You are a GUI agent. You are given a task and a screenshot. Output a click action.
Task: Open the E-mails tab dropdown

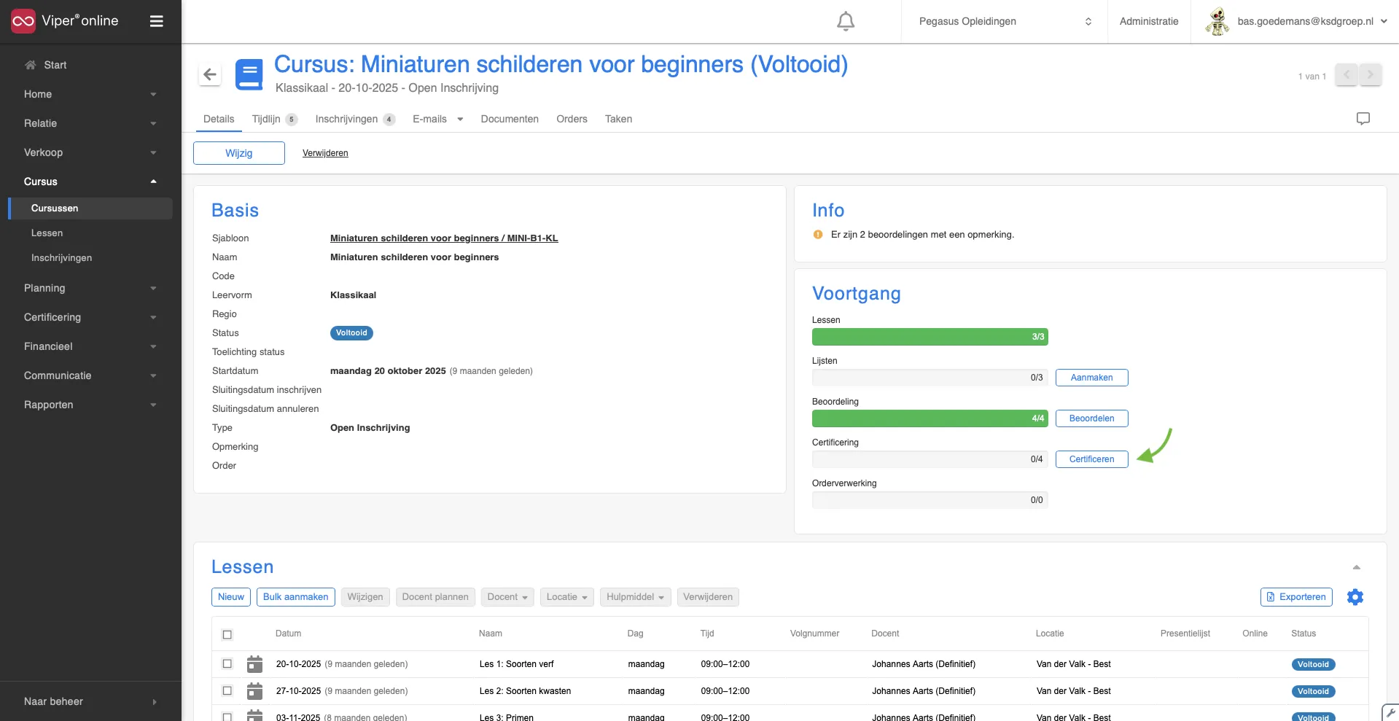tap(438, 119)
